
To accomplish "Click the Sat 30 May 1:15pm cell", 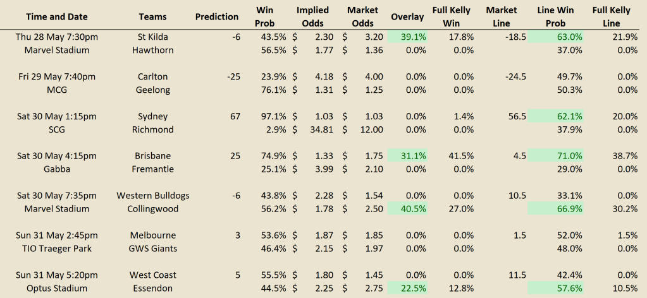I will [x=56, y=116].
